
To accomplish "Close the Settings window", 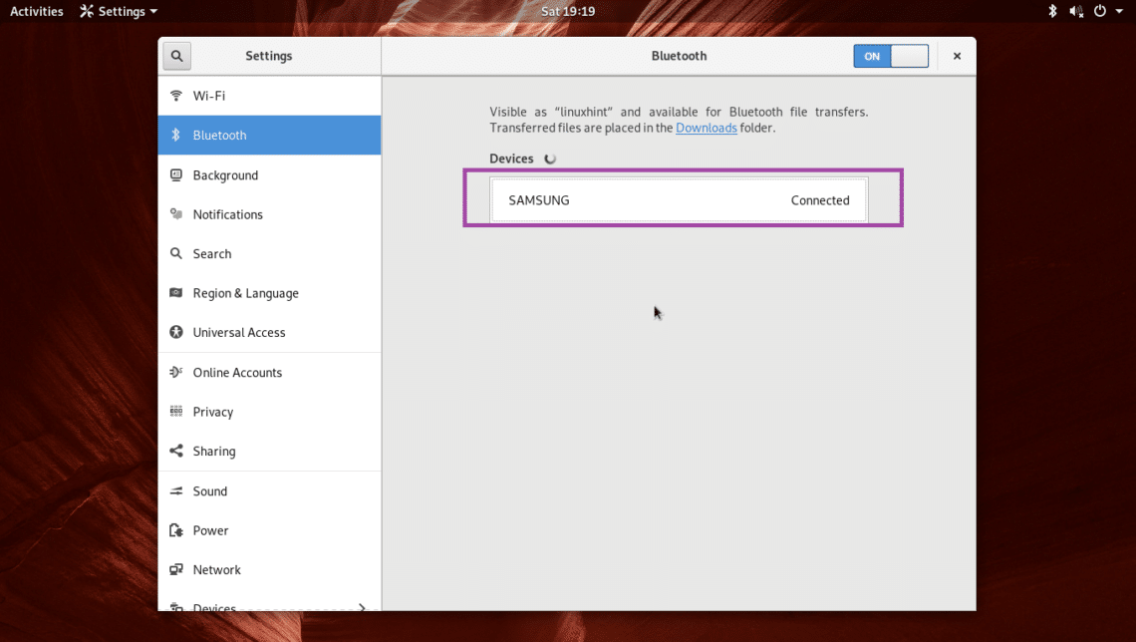I will pyautogui.click(x=957, y=56).
